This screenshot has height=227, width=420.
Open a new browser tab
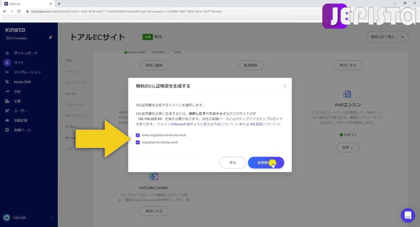(59, 4)
